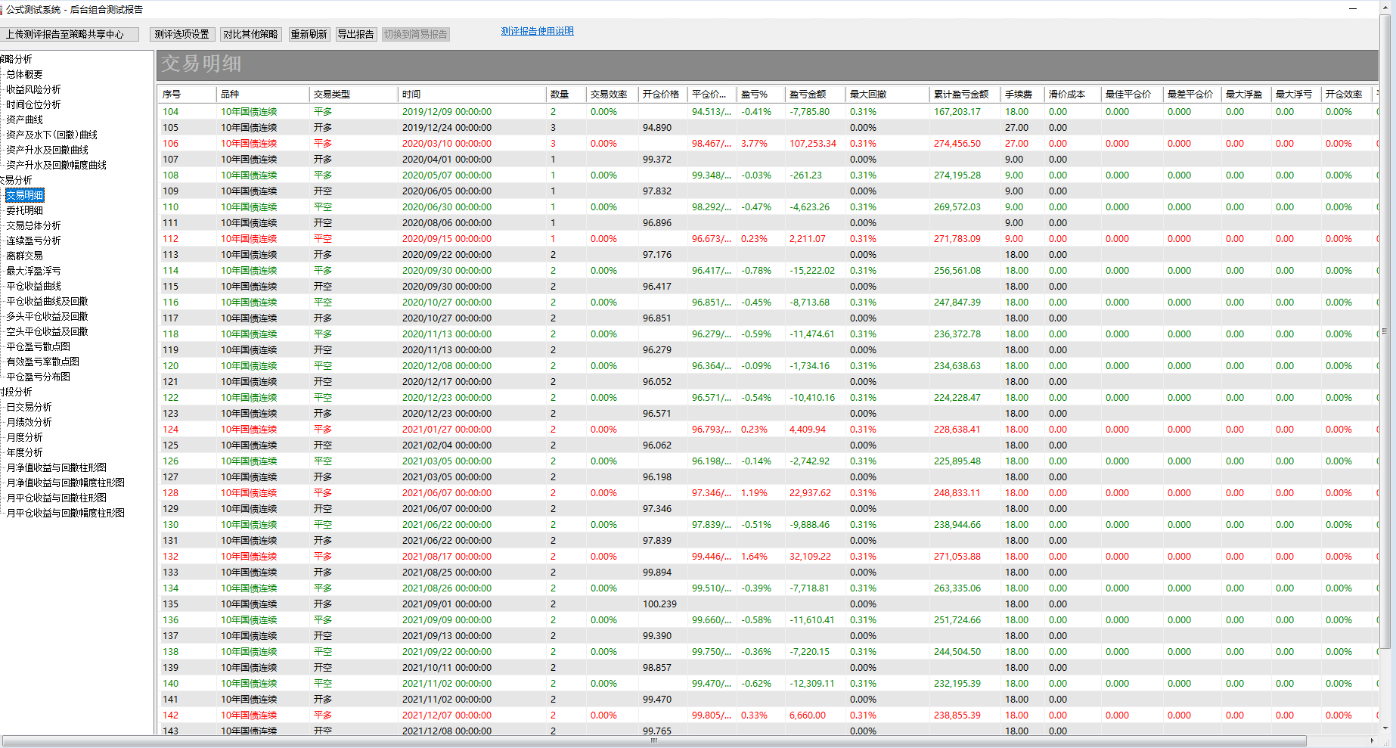This screenshot has width=1396, height=748.
Task: Open 委托明细 tree item
Action: [x=24, y=210]
